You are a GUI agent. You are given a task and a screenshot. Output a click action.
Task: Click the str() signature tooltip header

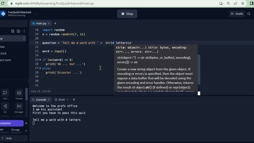coord(152,50)
